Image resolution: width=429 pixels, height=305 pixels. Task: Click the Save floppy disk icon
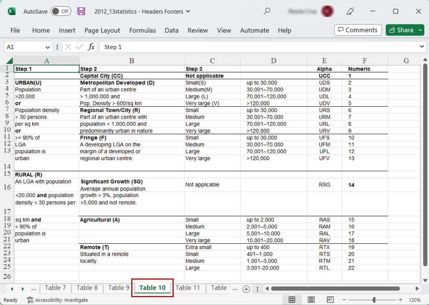(x=81, y=11)
